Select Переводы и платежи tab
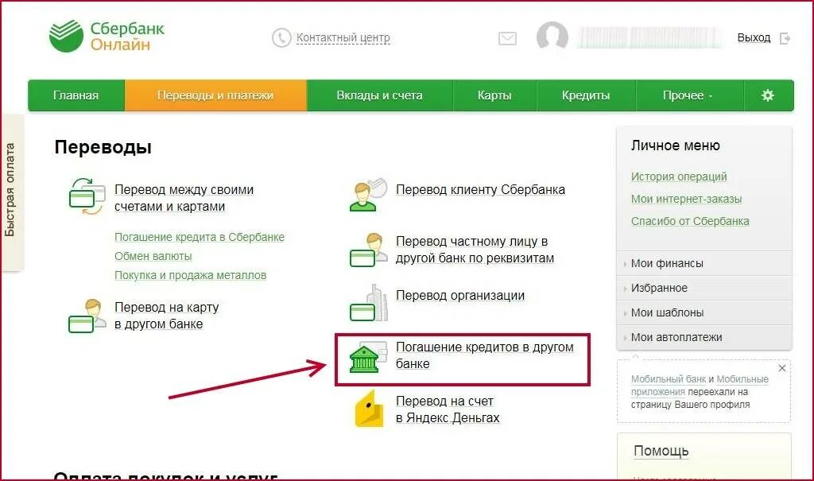 [215, 95]
